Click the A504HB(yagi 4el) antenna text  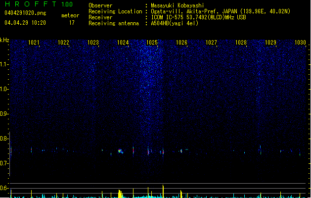(175, 23)
